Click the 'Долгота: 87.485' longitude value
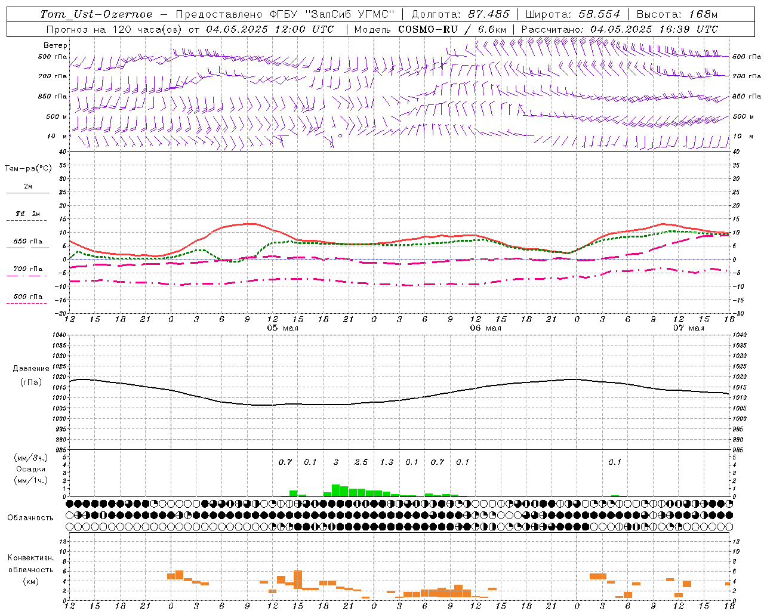Screen dimensions: 764x611 coord(460,14)
